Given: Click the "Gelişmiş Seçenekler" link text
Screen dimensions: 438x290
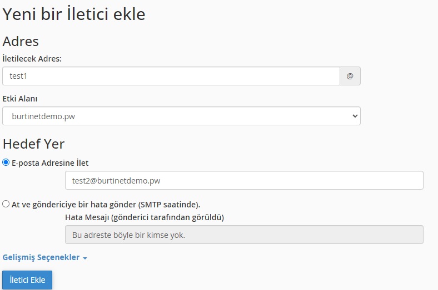Looking at the screenshot, I should click(x=41, y=257).
